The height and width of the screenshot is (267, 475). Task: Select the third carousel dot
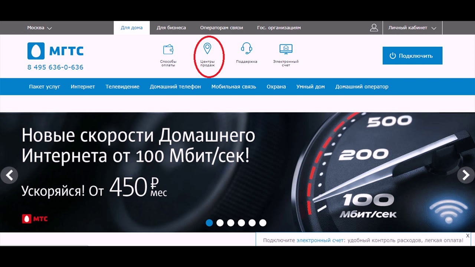231,223
